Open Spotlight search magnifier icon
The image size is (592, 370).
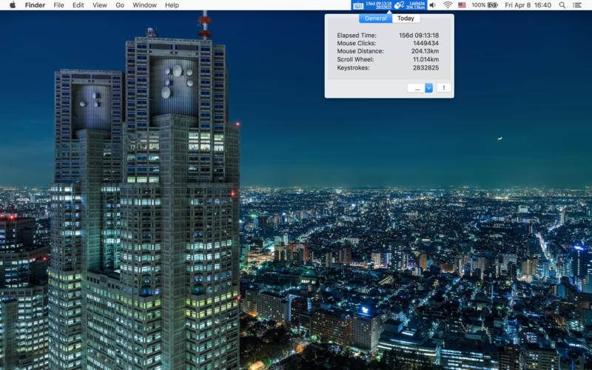[562, 5]
